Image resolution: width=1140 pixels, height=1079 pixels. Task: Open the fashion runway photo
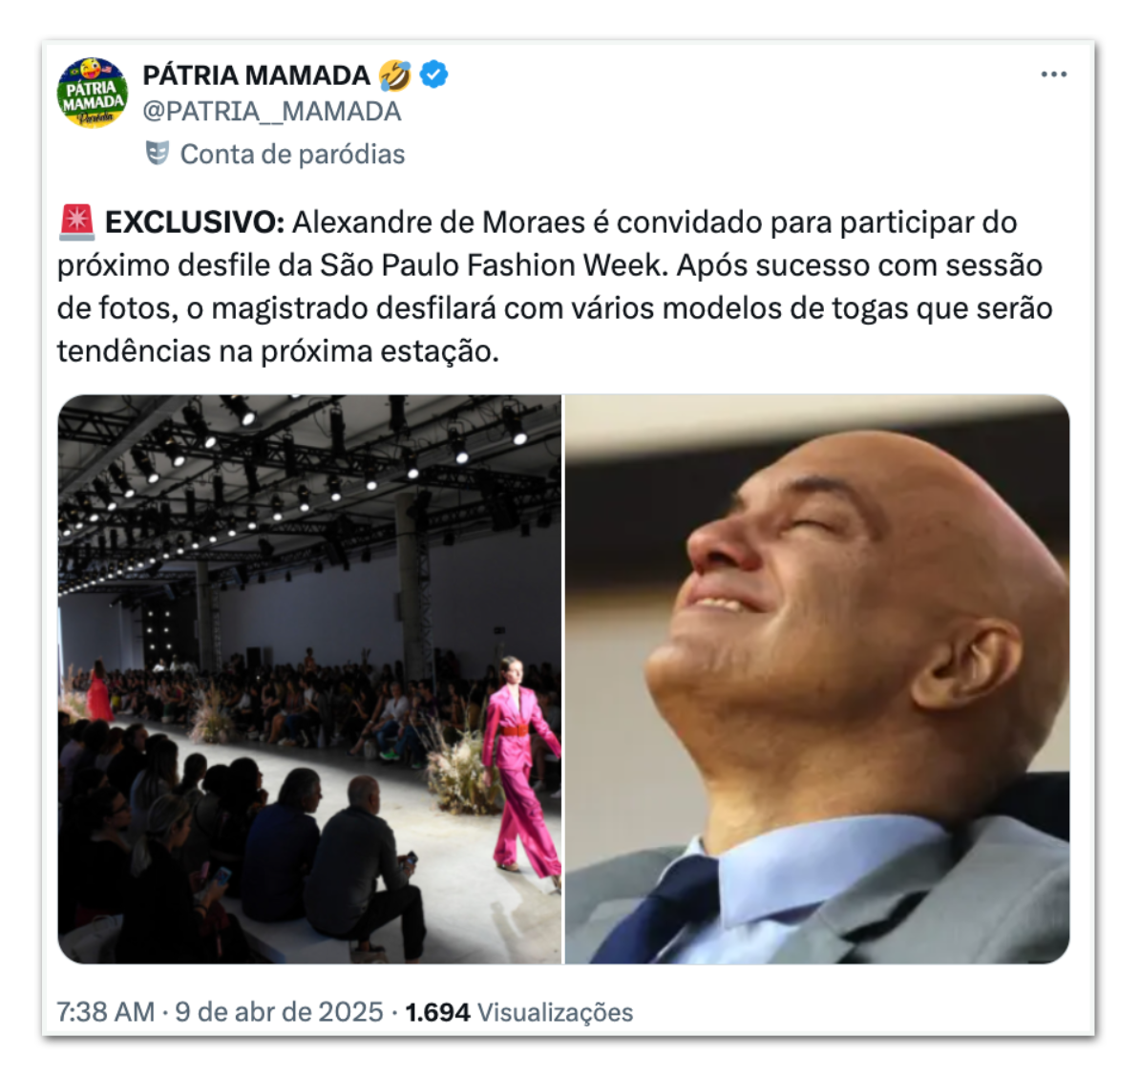tap(309, 679)
